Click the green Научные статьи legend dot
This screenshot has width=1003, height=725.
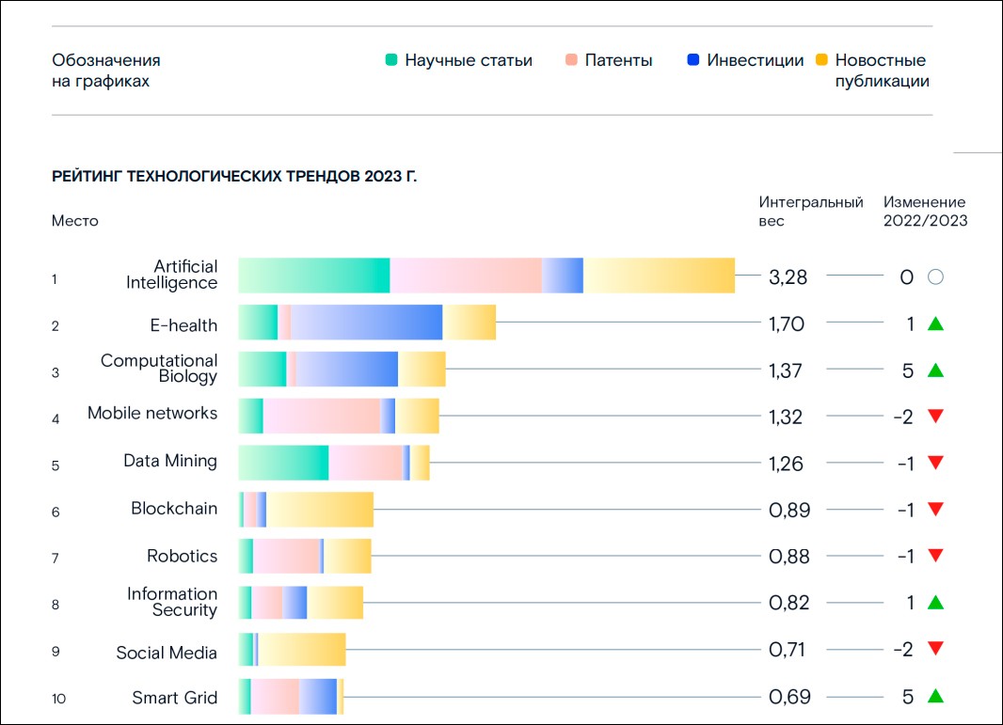coord(391,60)
